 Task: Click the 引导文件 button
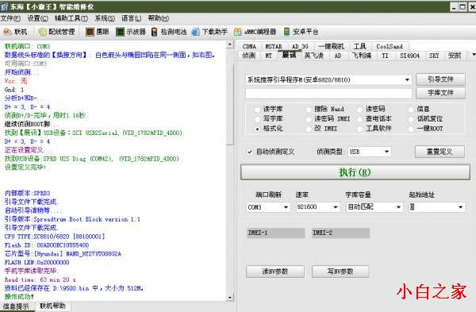pos(440,79)
